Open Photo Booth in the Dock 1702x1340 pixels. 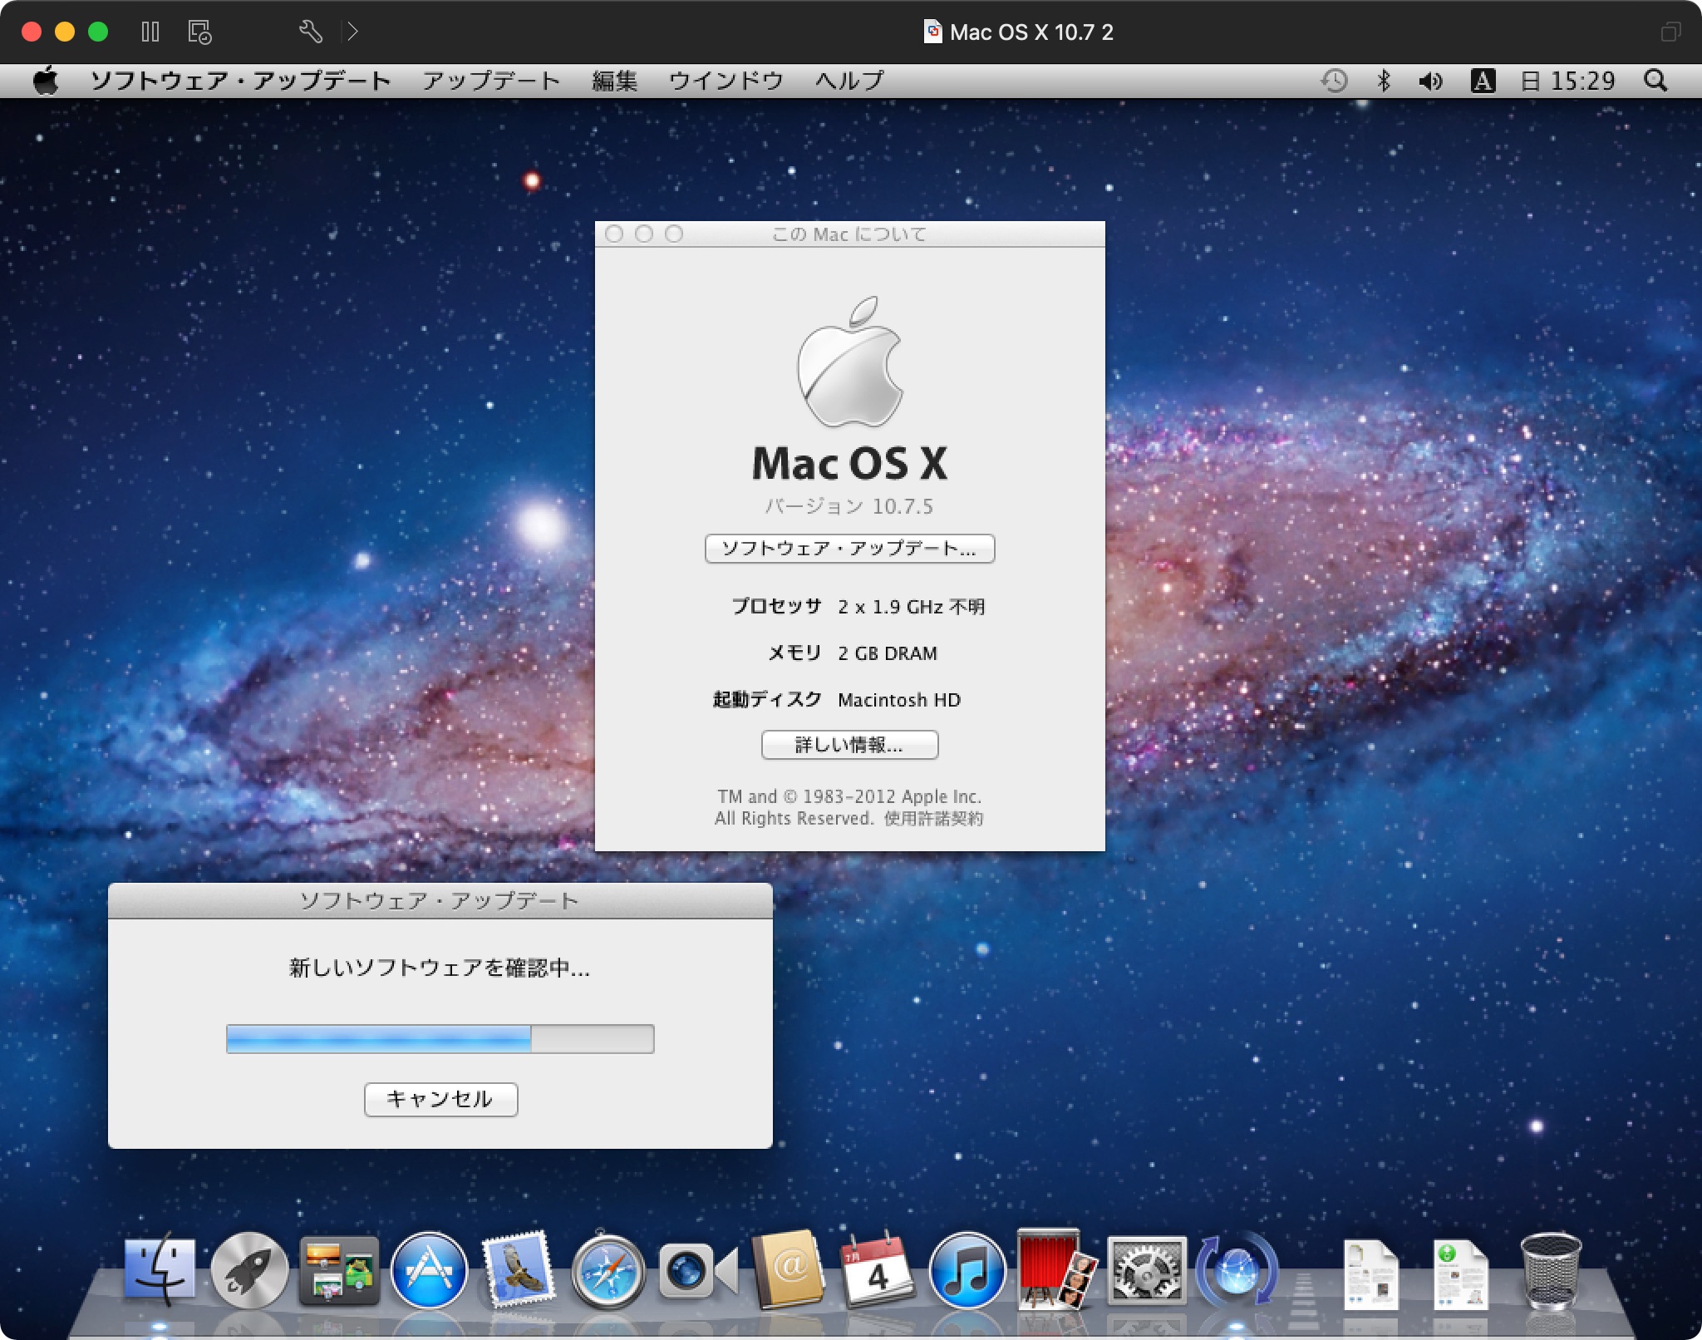point(1058,1270)
